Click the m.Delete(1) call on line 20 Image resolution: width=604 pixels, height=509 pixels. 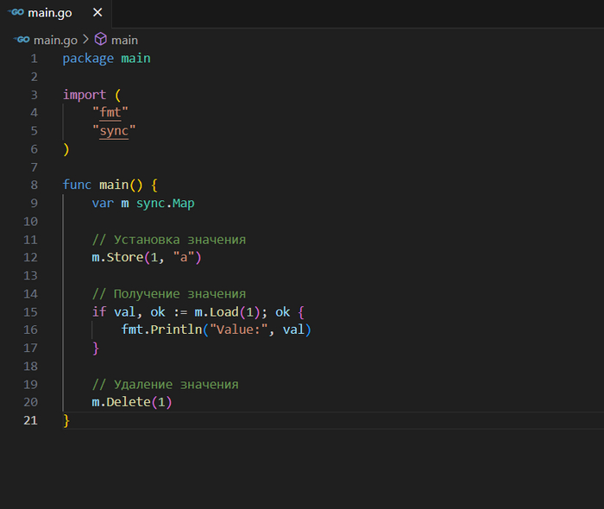(132, 402)
